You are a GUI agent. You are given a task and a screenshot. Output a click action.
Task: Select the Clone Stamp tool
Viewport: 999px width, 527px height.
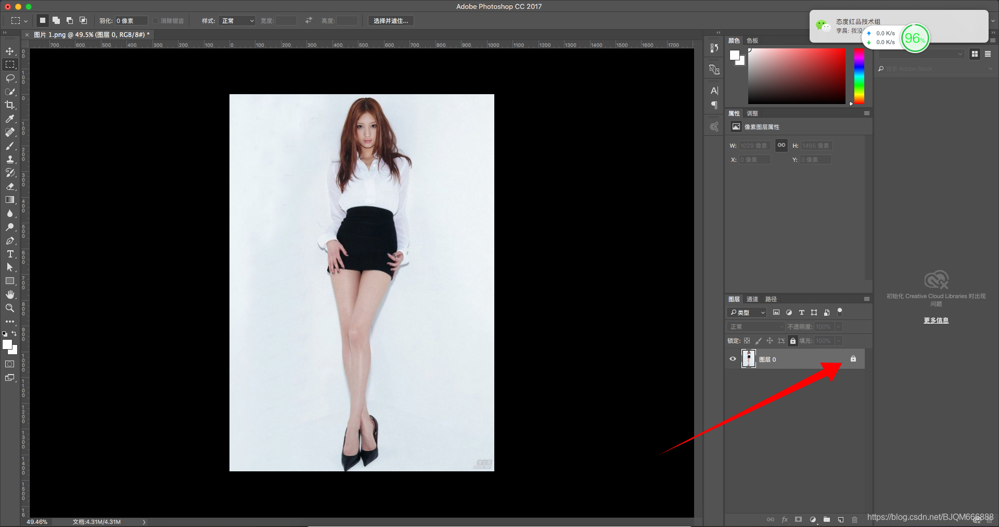tap(10, 159)
